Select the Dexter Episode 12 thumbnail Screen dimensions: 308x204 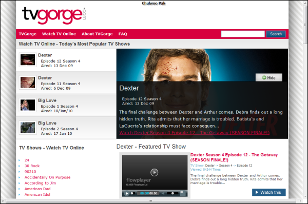(x=28, y=60)
